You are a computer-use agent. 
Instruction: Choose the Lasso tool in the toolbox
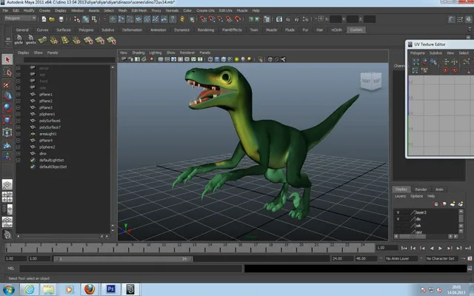[7, 72]
